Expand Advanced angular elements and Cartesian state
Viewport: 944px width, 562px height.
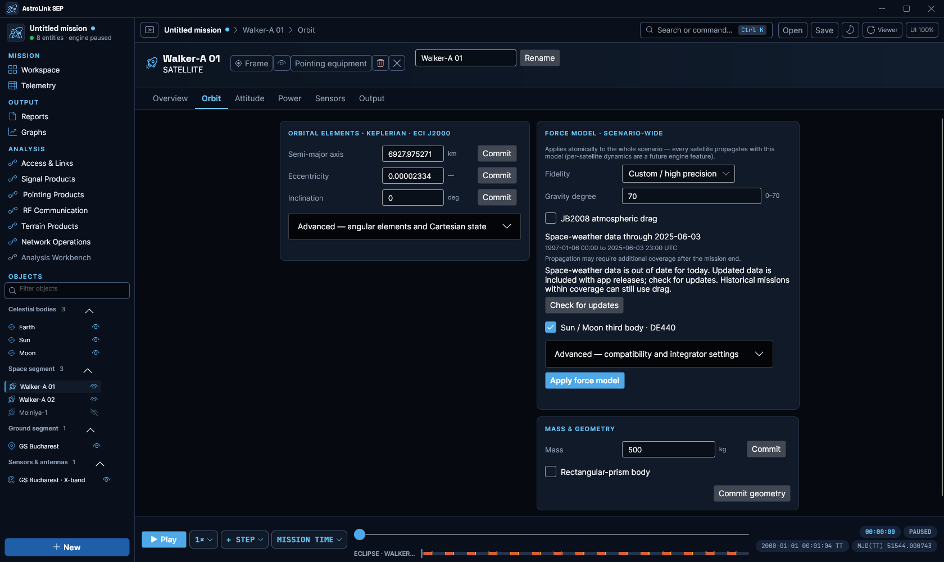(405, 226)
